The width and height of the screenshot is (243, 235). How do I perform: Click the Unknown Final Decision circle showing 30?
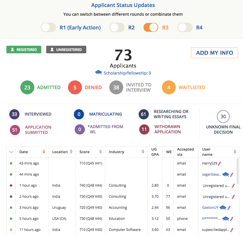pos(223,117)
